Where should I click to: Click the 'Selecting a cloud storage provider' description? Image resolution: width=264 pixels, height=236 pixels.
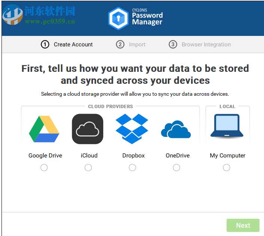(135, 94)
